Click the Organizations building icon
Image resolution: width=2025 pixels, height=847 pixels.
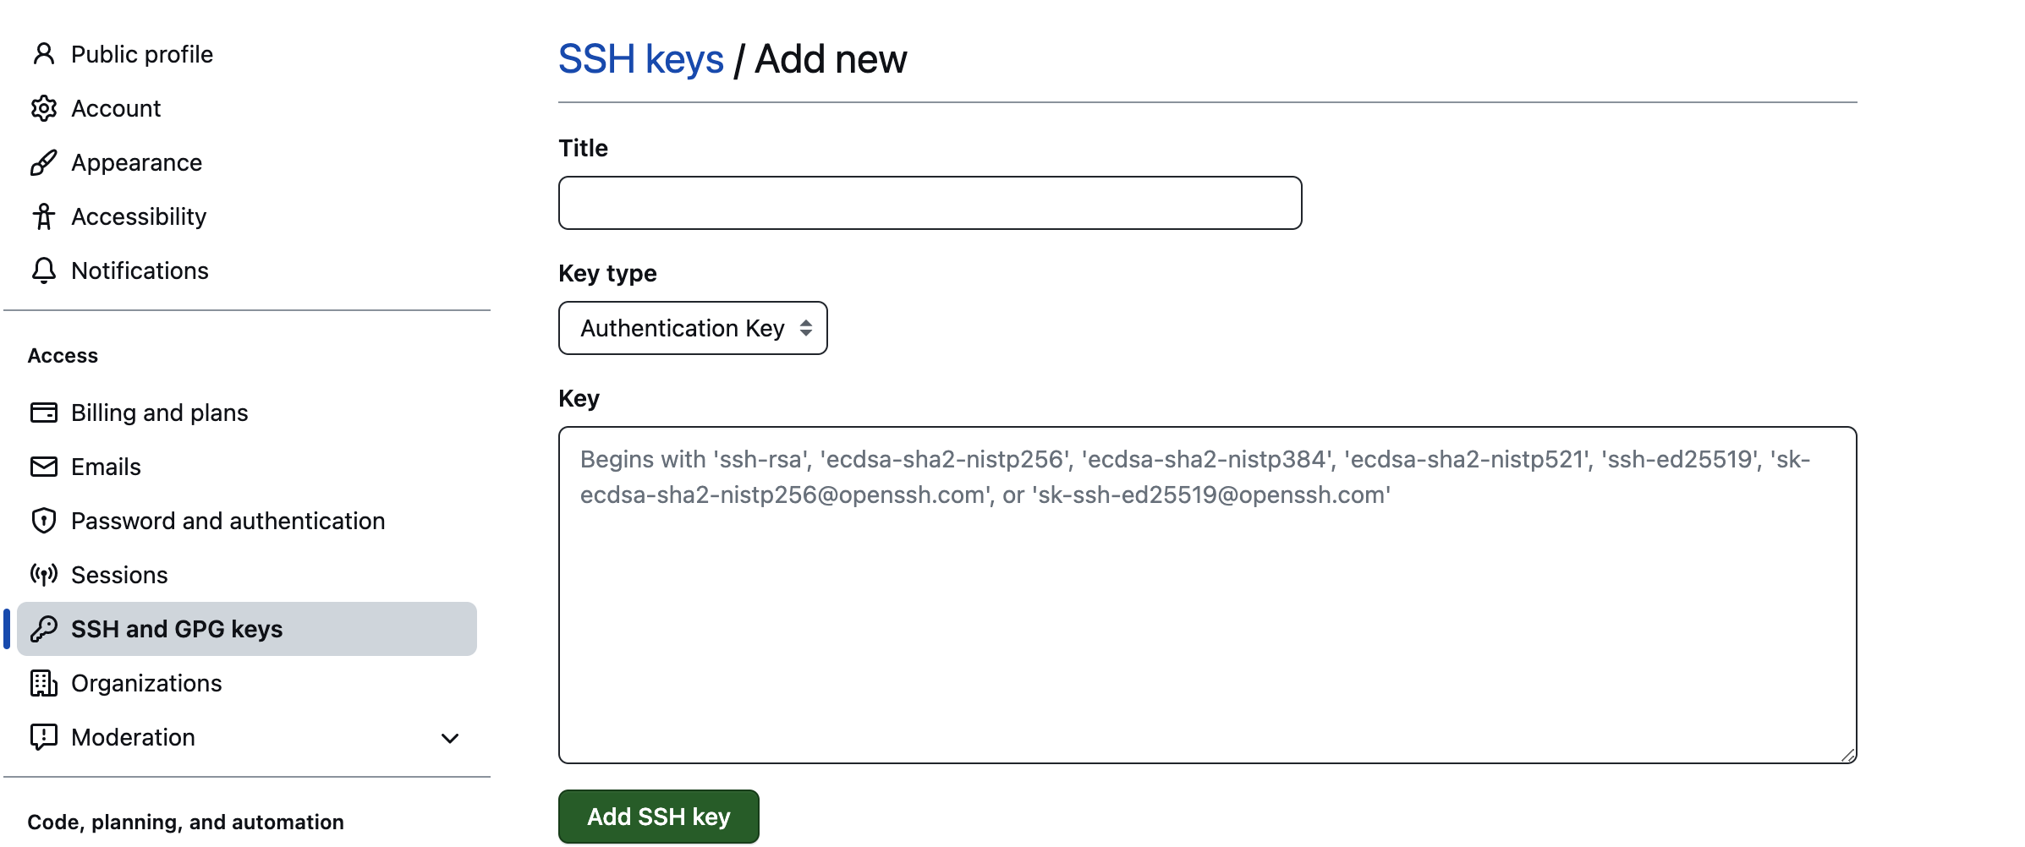pyautogui.click(x=44, y=683)
